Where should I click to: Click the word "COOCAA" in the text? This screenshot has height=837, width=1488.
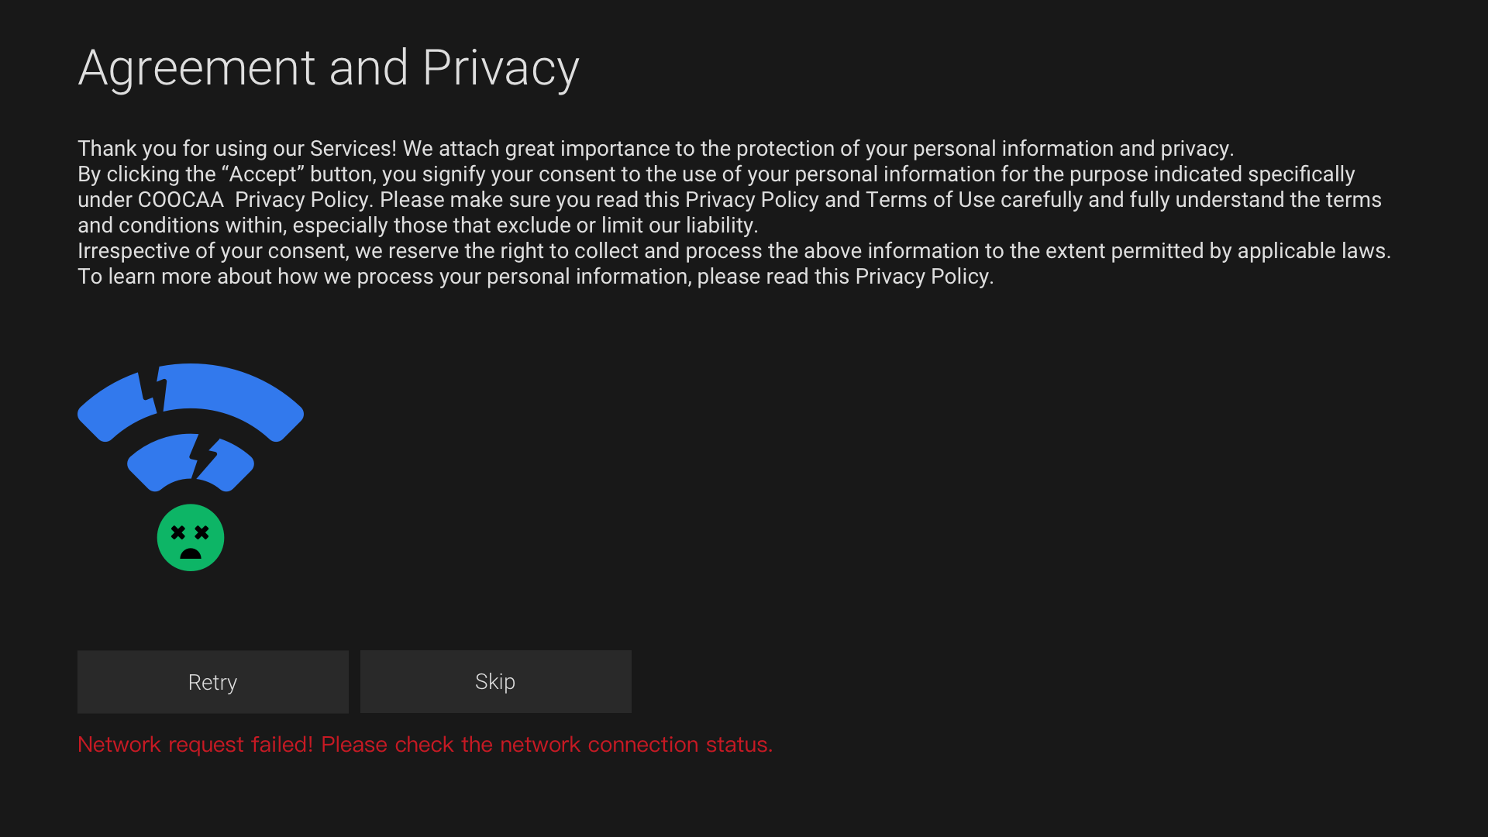(x=181, y=200)
